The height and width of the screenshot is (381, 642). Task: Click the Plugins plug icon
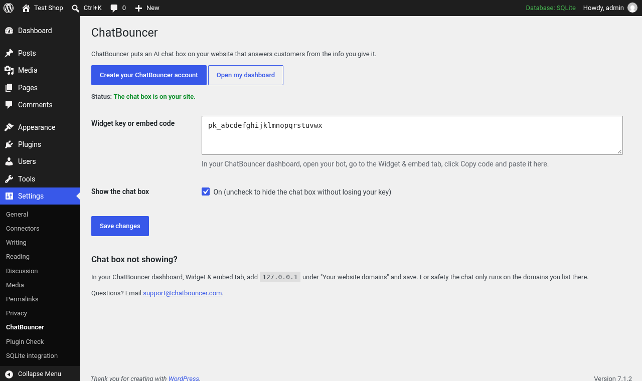pos(9,144)
